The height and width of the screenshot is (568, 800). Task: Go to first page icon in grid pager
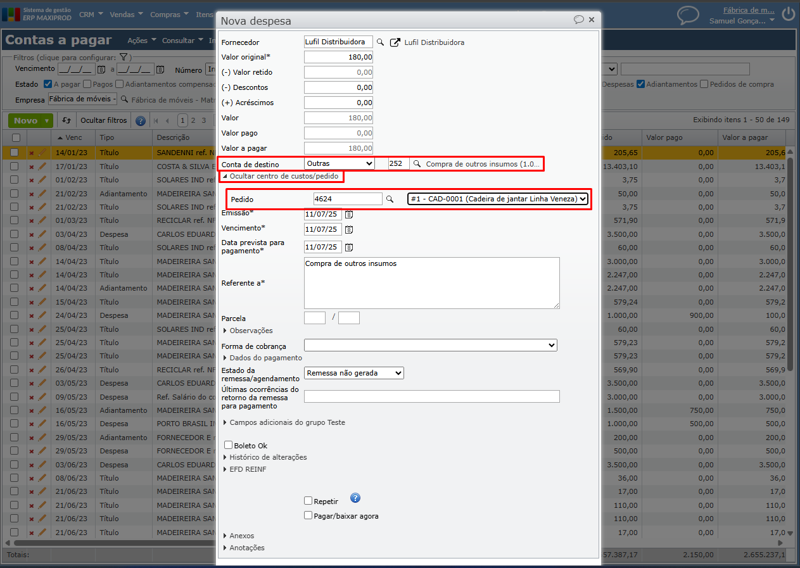pos(156,120)
